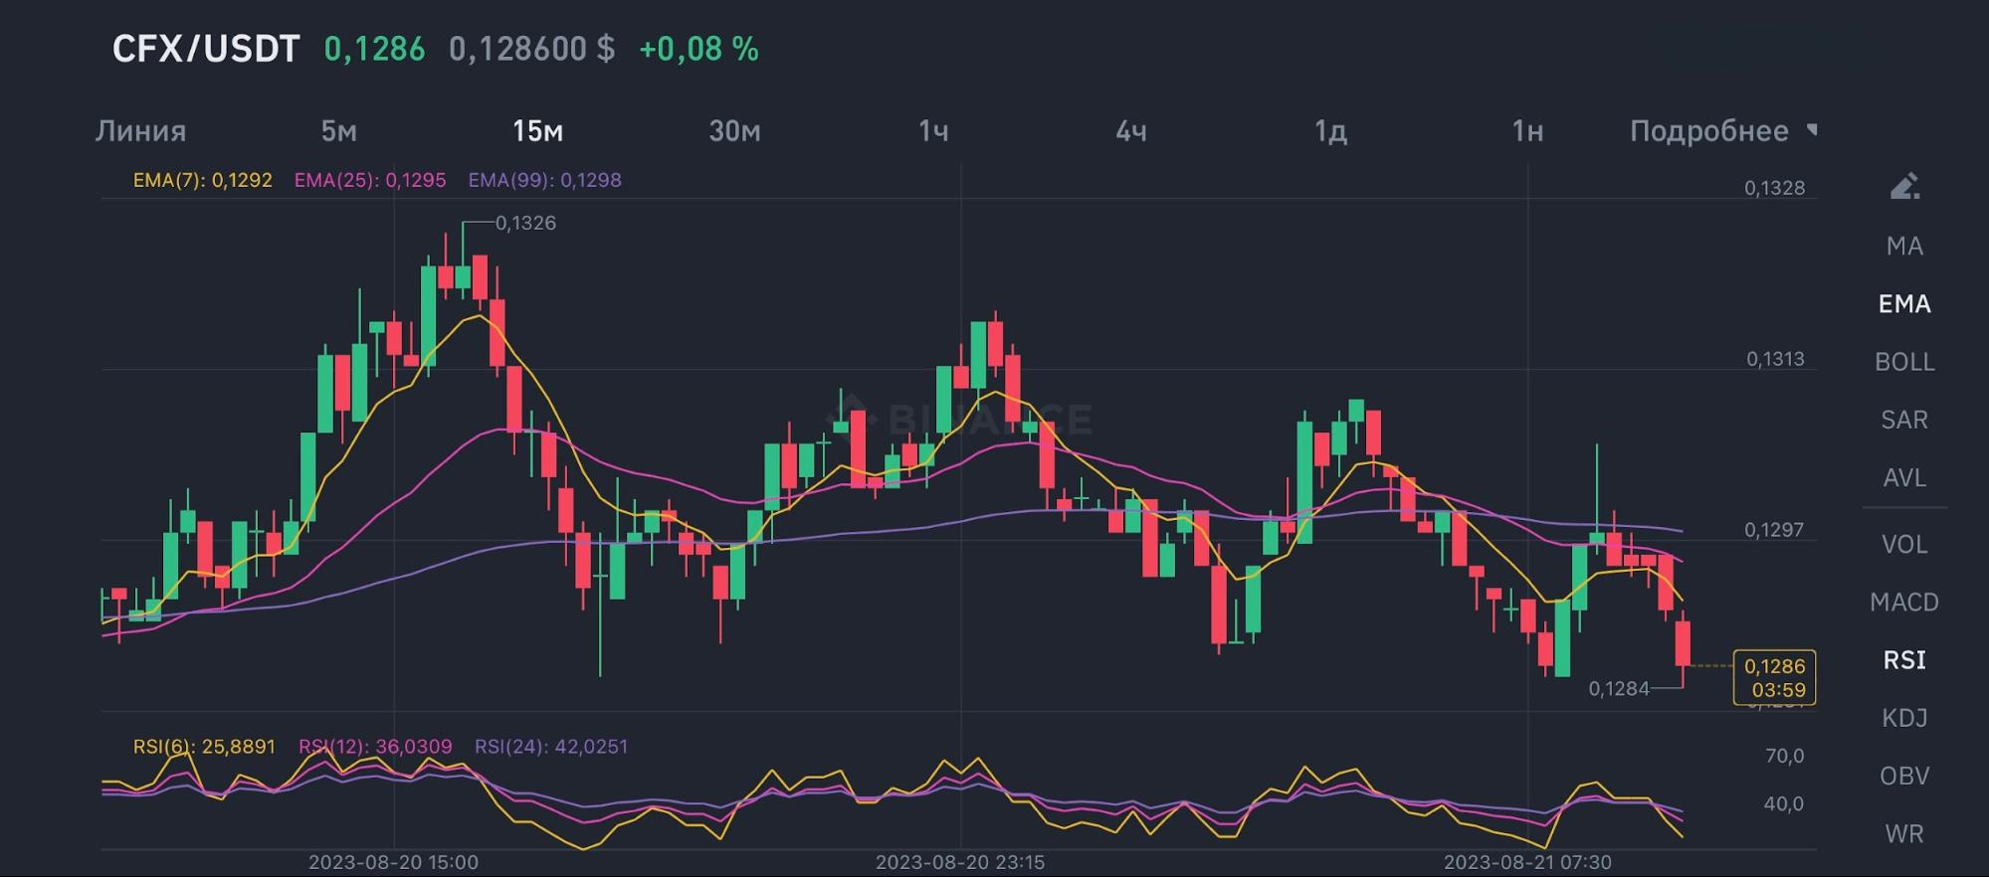Toggle the EMA indicator
This screenshot has width=1989, height=877.
pyautogui.click(x=1904, y=303)
